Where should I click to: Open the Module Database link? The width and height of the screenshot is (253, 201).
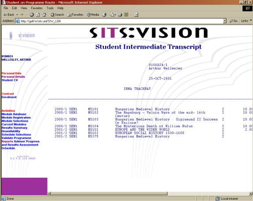tap(14, 114)
